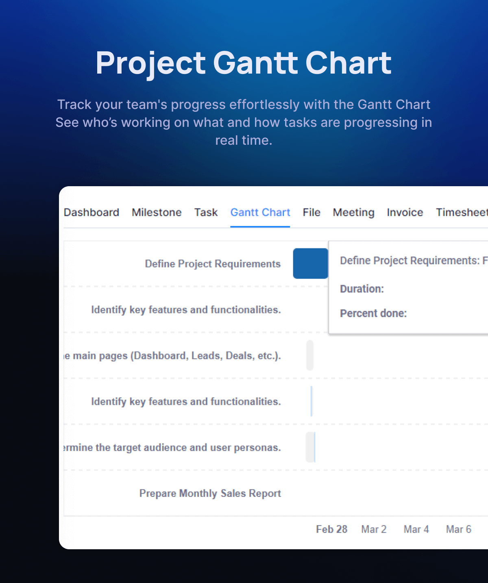Click the Mar 4 date label

click(x=416, y=529)
